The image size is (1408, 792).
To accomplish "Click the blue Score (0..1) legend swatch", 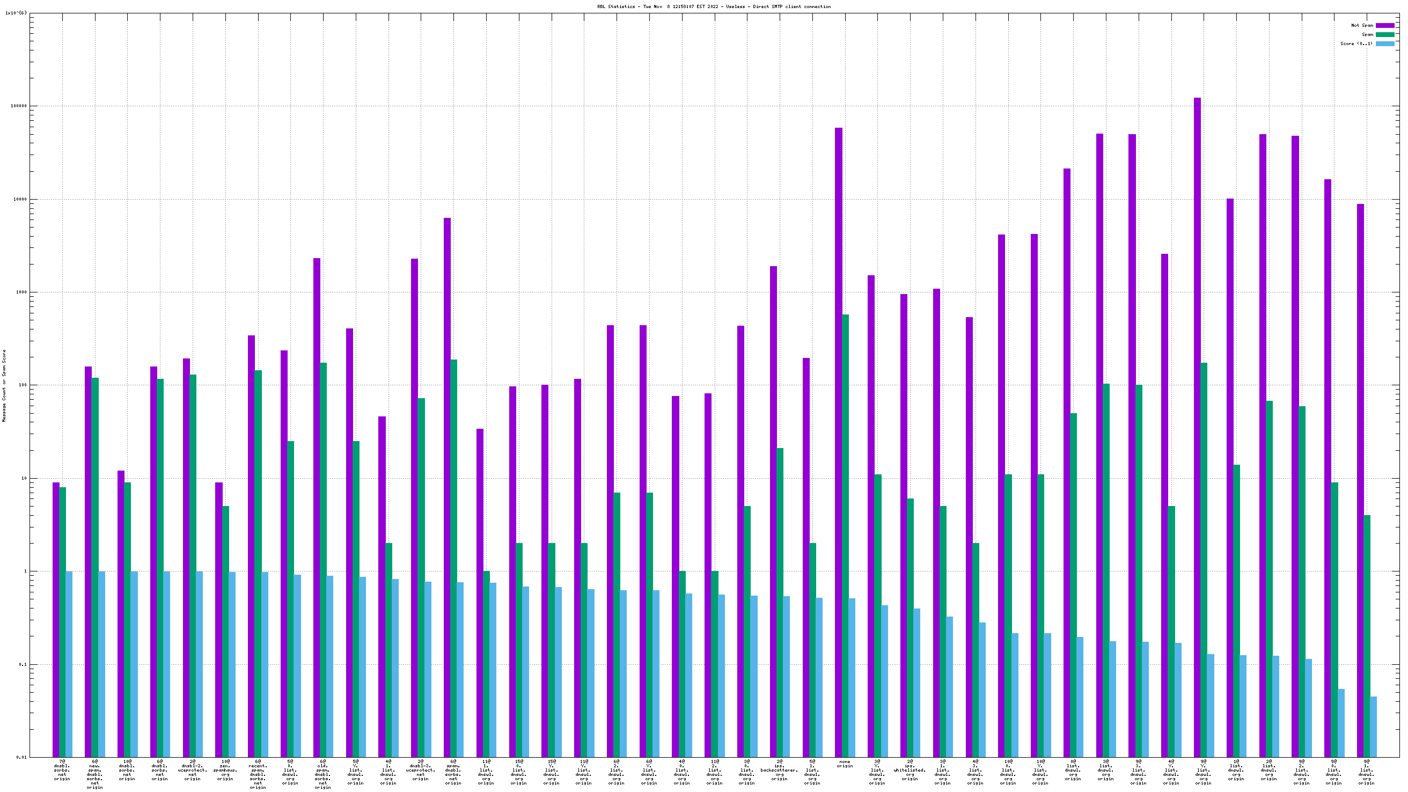I will pos(1384,43).
